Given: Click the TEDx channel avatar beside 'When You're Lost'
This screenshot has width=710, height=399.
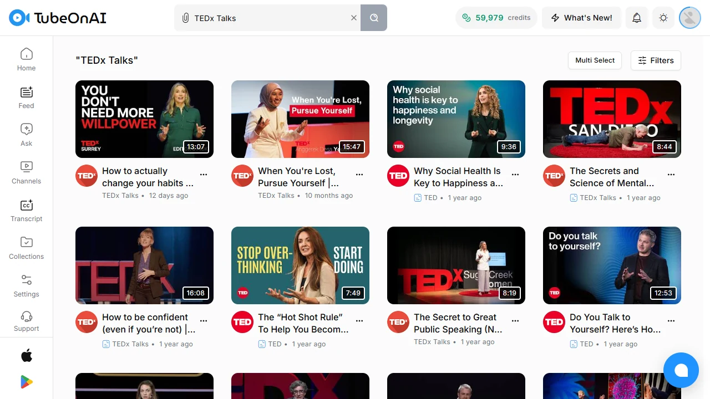Looking at the screenshot, I should pos(242,176).
